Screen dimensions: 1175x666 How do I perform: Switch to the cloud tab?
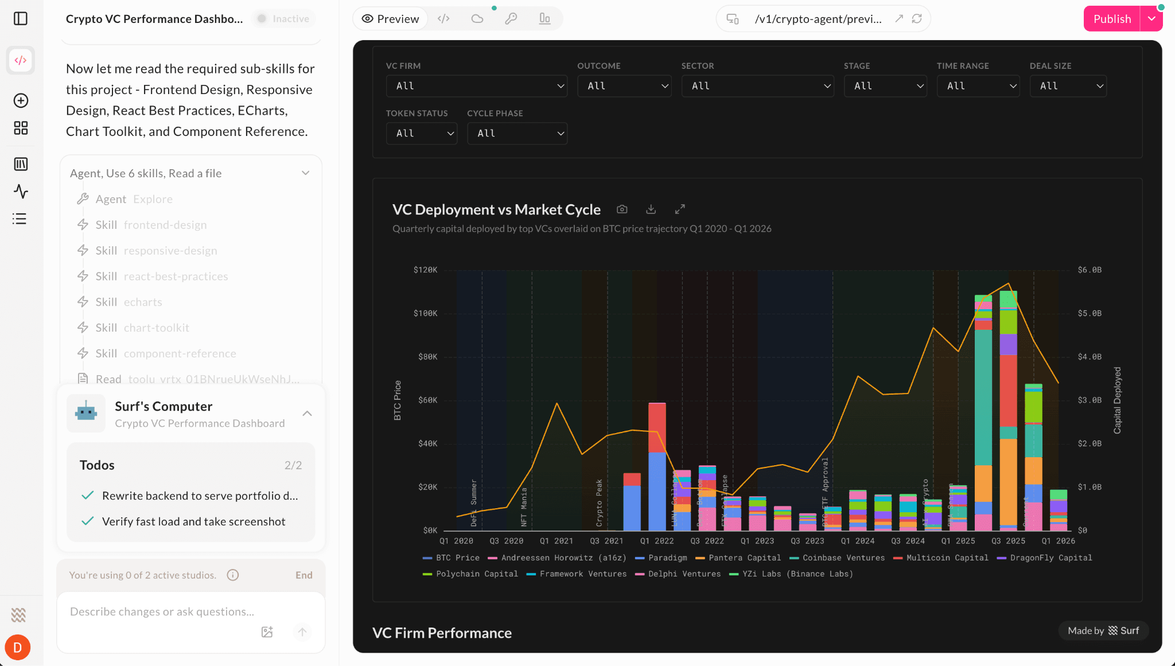tap(477, 19)
